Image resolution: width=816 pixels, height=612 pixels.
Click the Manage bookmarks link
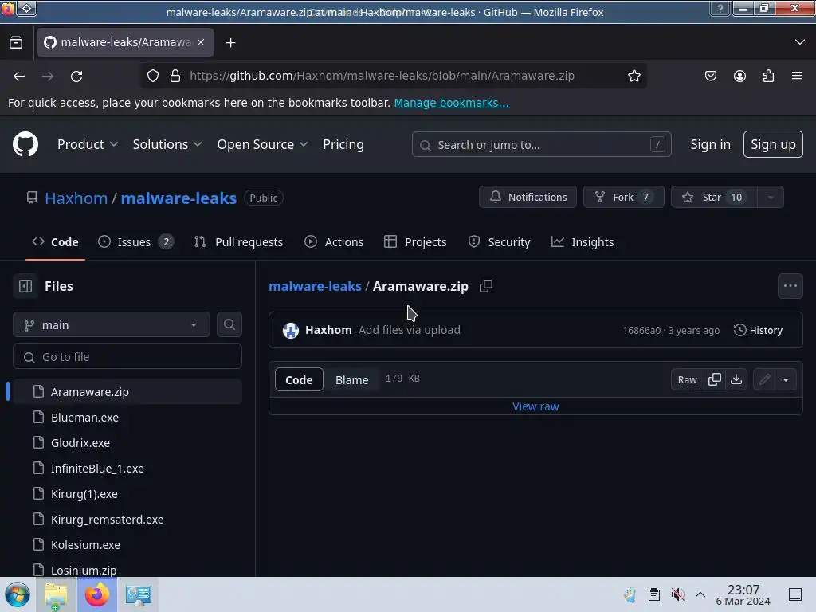pyautogui.click(x=451, y=103)
